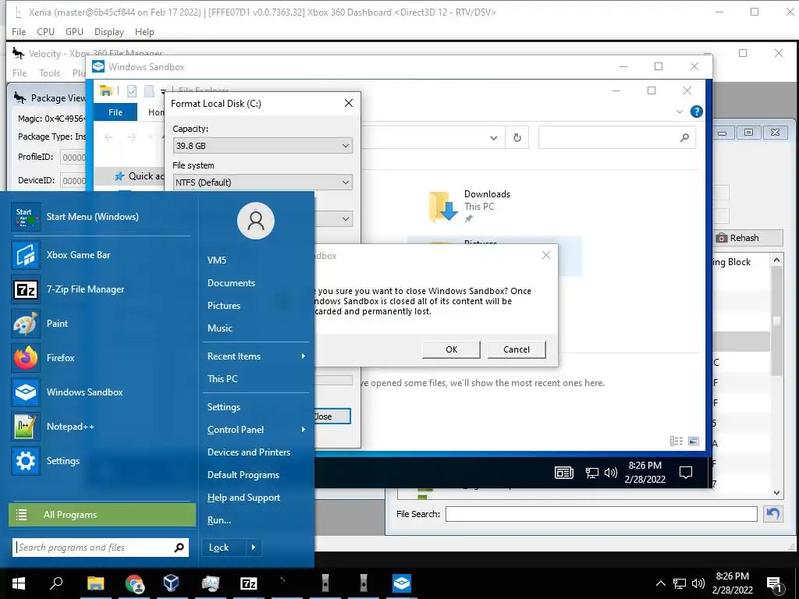799x599 pixels.
Task: Click sandbox volume tray icon
Action: tap(610, 473)
